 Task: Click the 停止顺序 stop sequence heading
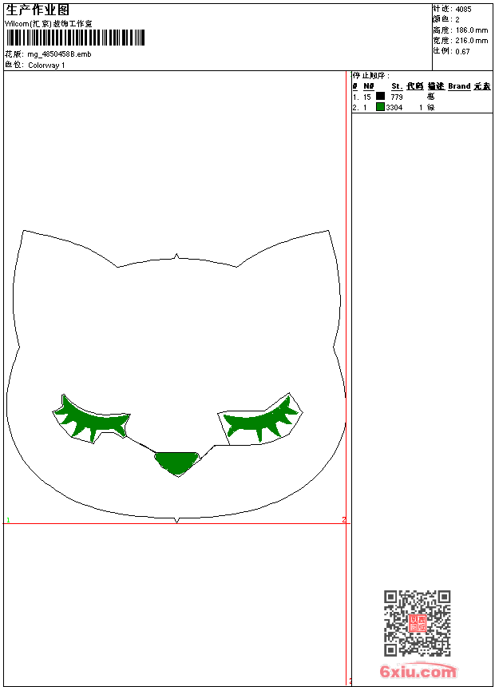coord(371,76)
